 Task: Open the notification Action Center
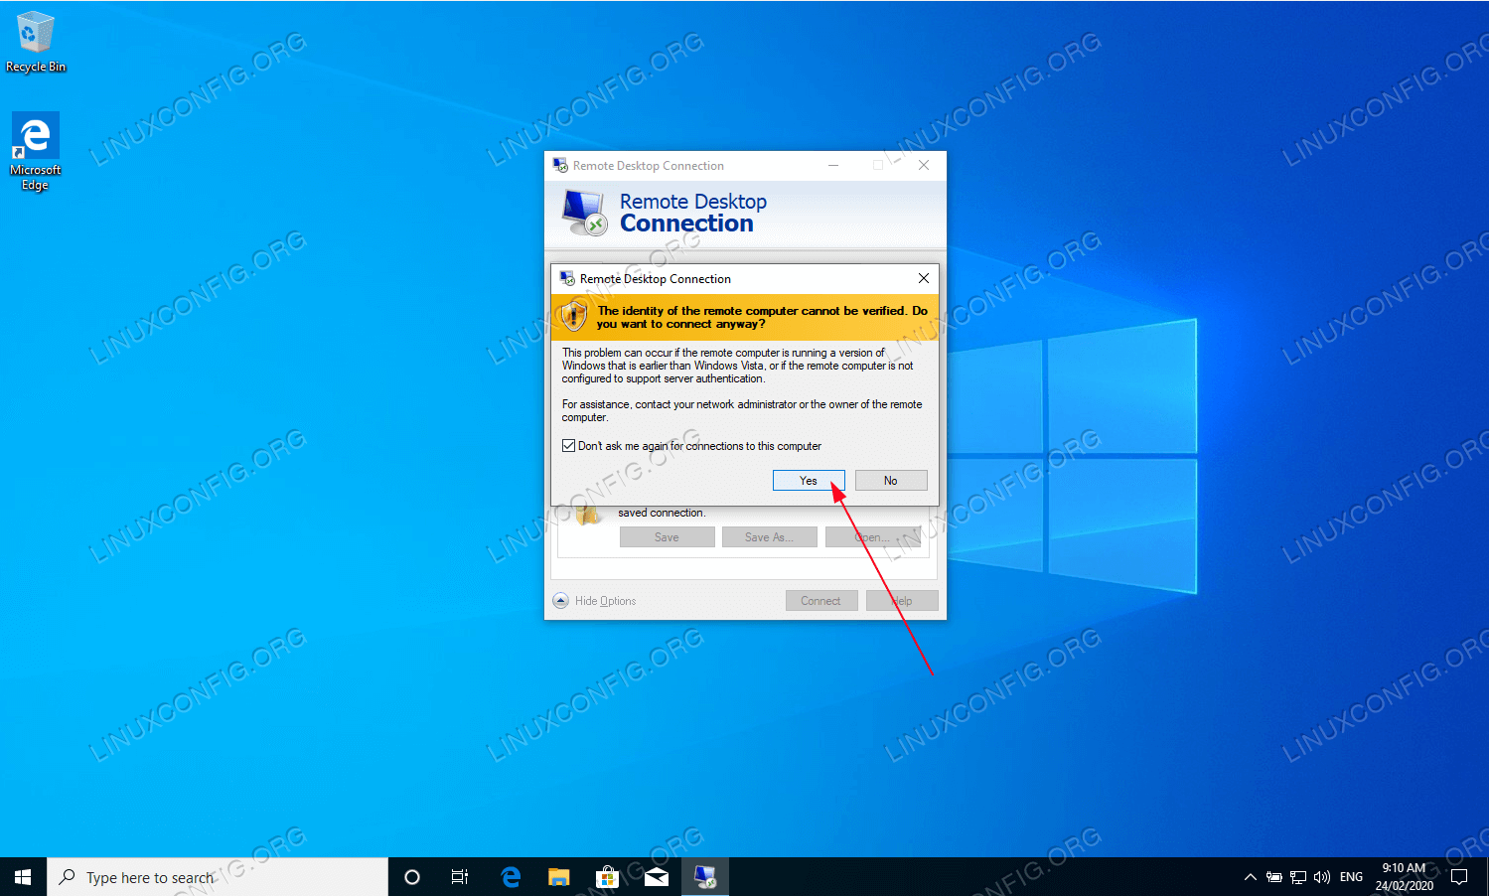1459,877
